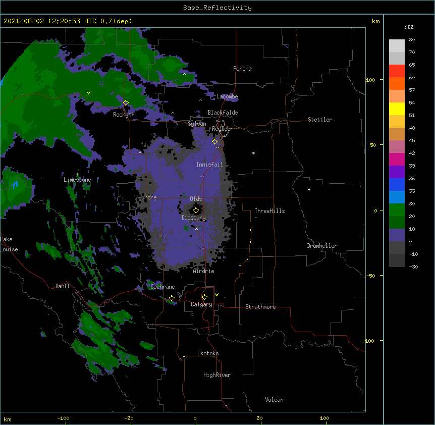
Task: Click the Base_Reflectivity title text
Action: point(217,8)
